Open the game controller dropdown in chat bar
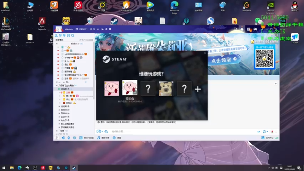The height and width of the screenshot is (171, 304). pos(100,131)
